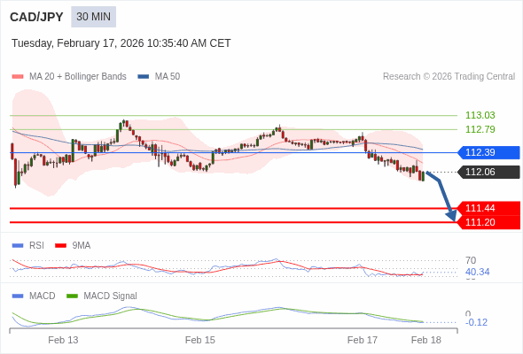The height and width of the screenshot is (354, 523).
Task: Click the MACD value -0.12
Action: tap(476, 322)
